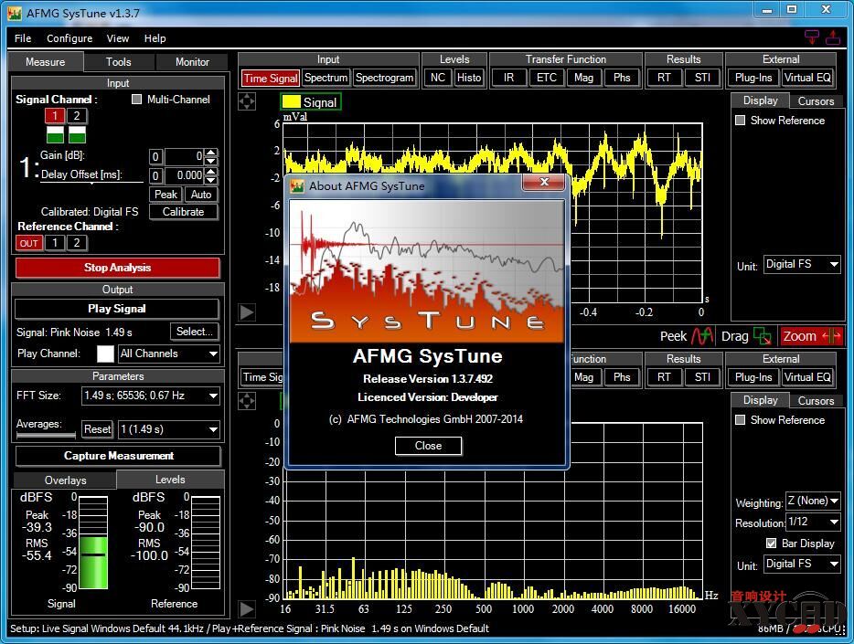Click the Peak gain button
This screenshot has height=644, width=854.
(165, 195)
